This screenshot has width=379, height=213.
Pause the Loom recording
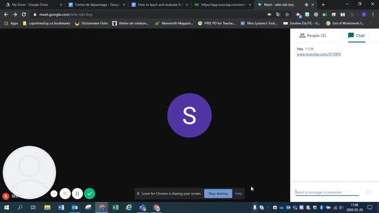tap(78, 193)
